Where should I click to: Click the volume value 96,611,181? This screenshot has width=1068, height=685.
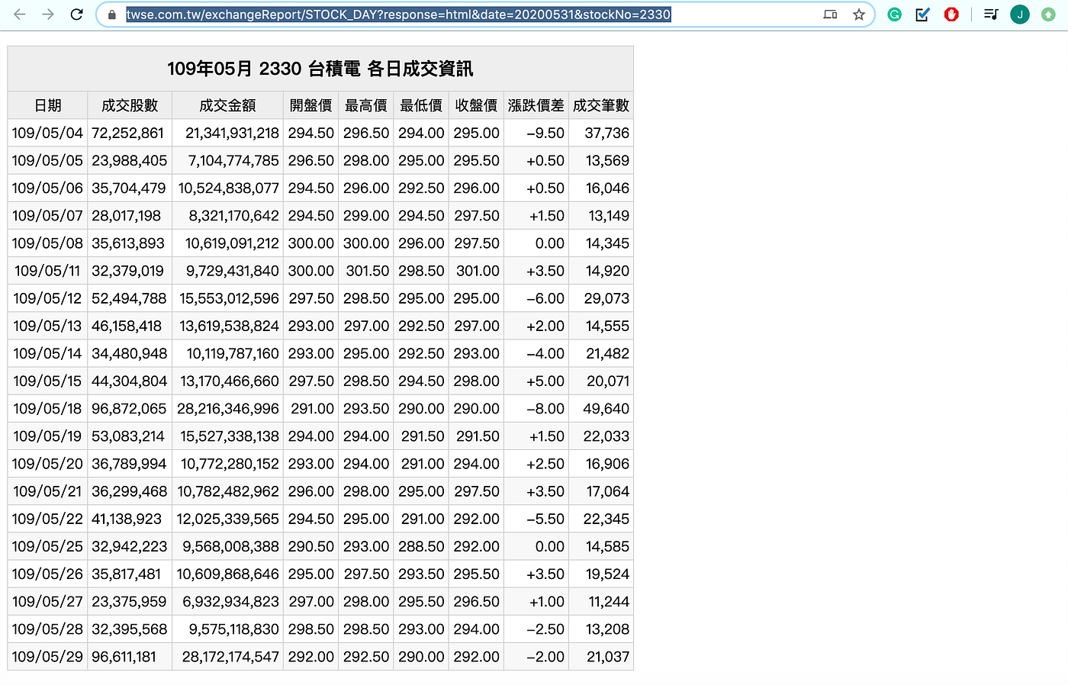pyautogui.click(x=124, y=657)
